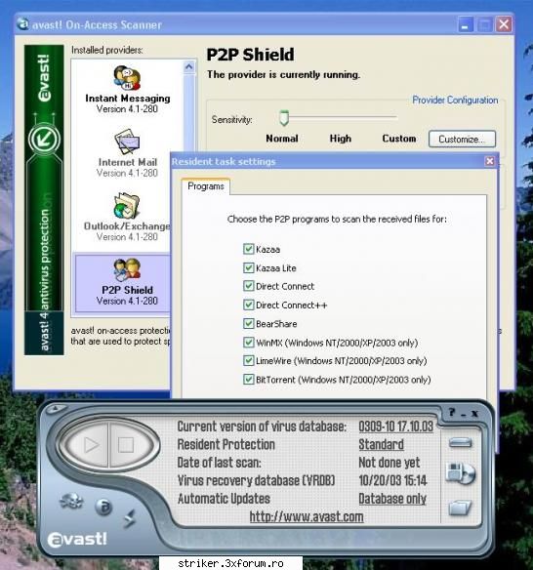Open the menu arrow at player top-left
The height and width of the screenshot is (570, 533).
(x=56, y=409)
